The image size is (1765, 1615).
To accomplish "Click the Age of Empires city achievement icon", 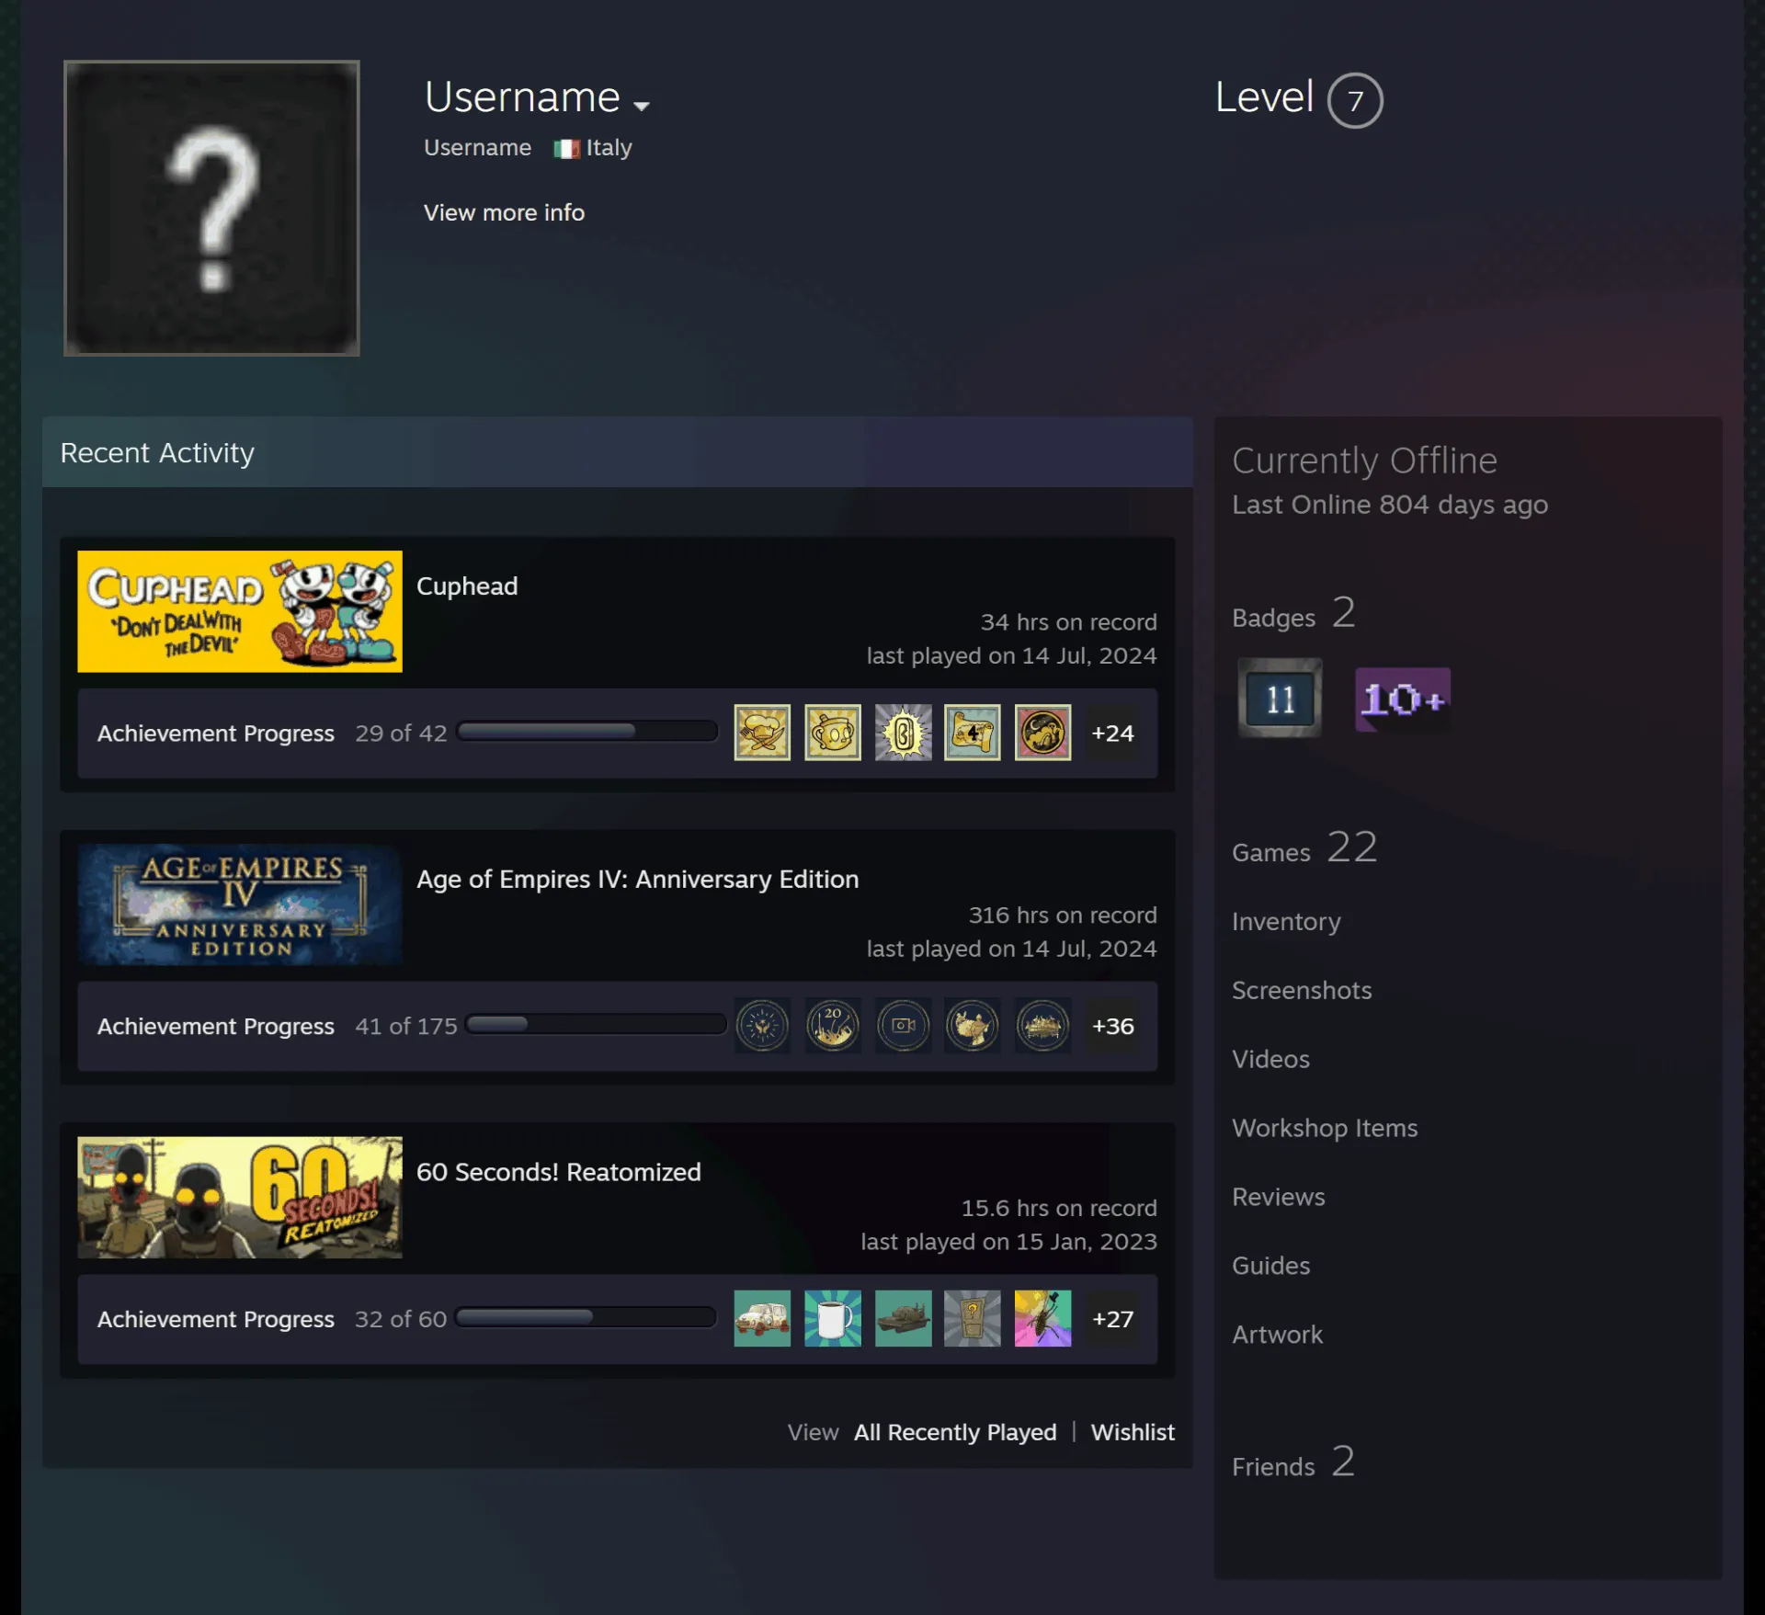I will (1043, 1025).
